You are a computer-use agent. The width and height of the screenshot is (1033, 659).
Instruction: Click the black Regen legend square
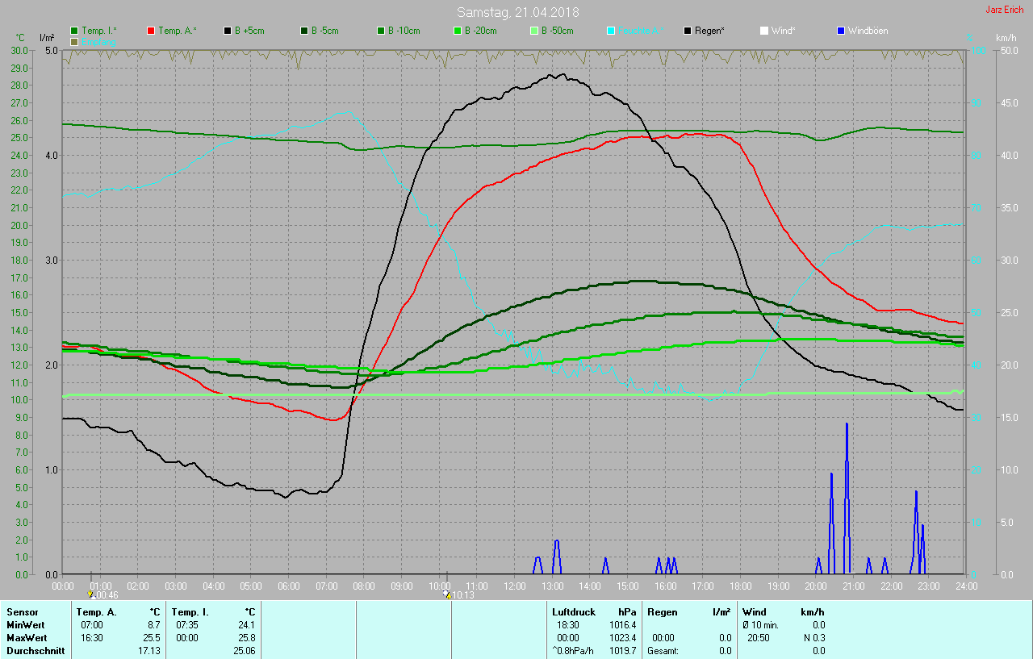688,31
